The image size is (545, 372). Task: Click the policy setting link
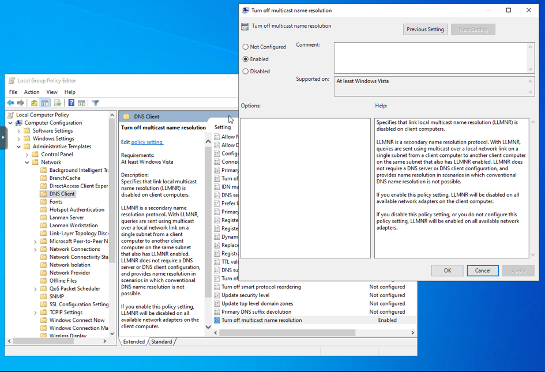[x=147, y=142]
